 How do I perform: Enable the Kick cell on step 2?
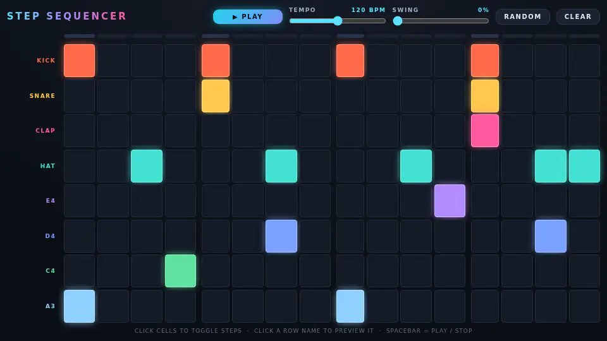(x=113, y=61)
